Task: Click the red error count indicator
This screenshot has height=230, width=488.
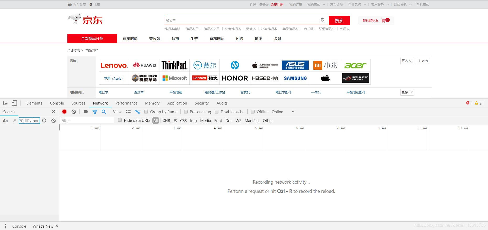Action: [469, 103]
